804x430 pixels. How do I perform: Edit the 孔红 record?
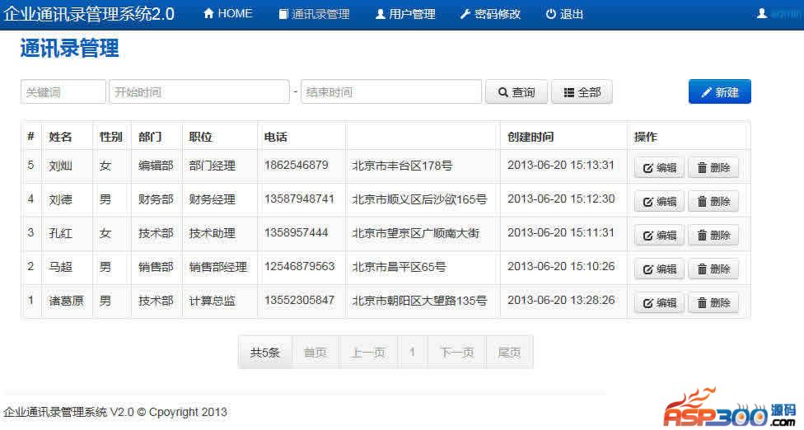pyautogui.click(x=659, y=236)
